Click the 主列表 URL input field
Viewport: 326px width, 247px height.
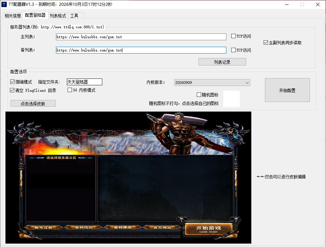click(x=141, y=37)
